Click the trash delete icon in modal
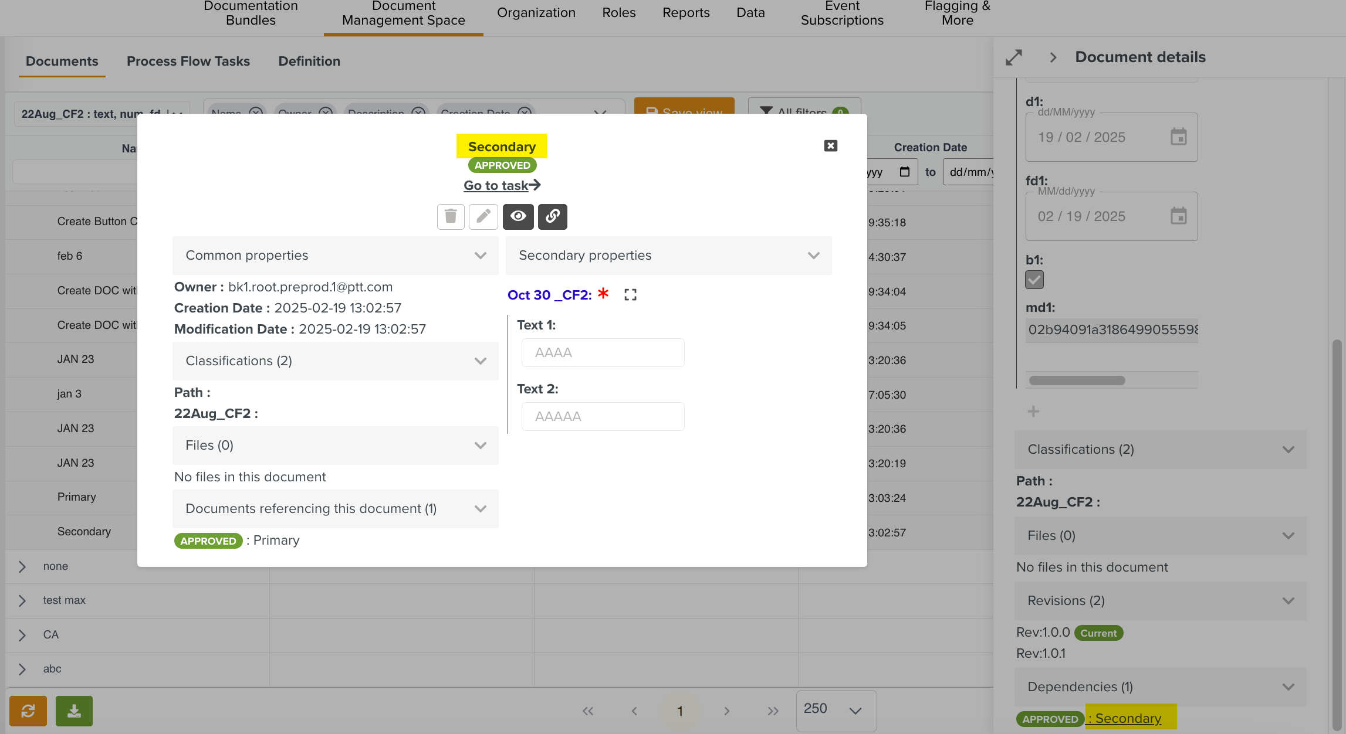Screen dimensions: 1346x734 [x=451, y=216]
